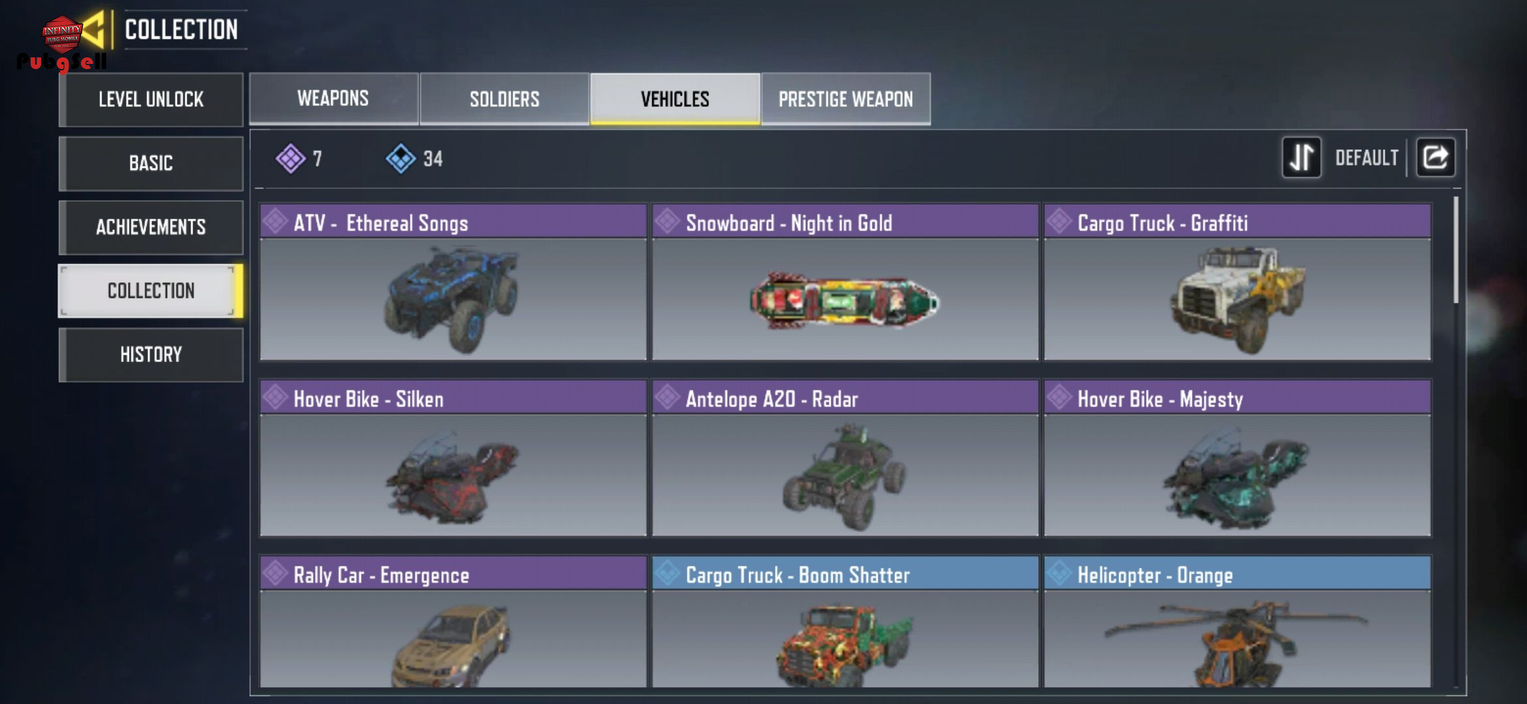Screen dimensions: 1527x704
Task: Open the BASIC profile section
Action: click(151, 163)
